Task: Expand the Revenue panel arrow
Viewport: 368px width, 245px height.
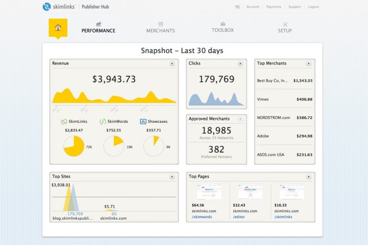Action: click(172, 64)
